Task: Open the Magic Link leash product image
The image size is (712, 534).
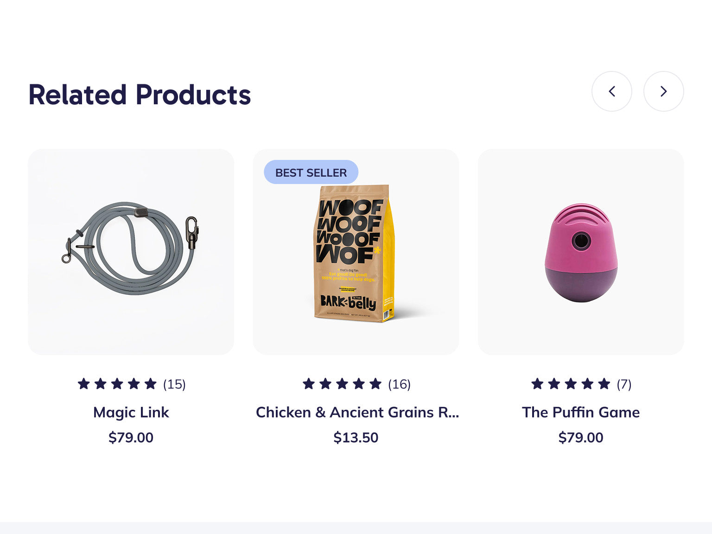Action: [131, 252]
